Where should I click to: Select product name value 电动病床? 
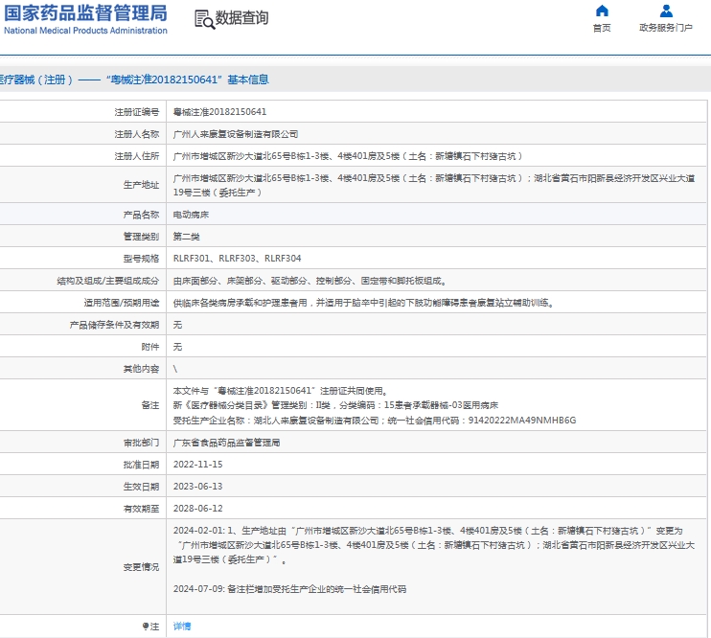(191, 215)
